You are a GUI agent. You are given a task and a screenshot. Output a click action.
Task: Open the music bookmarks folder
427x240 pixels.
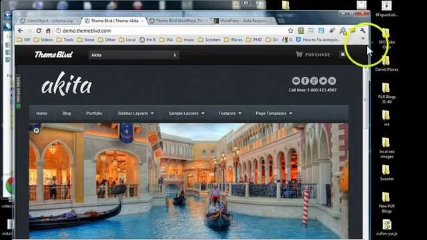coord(185,40)
